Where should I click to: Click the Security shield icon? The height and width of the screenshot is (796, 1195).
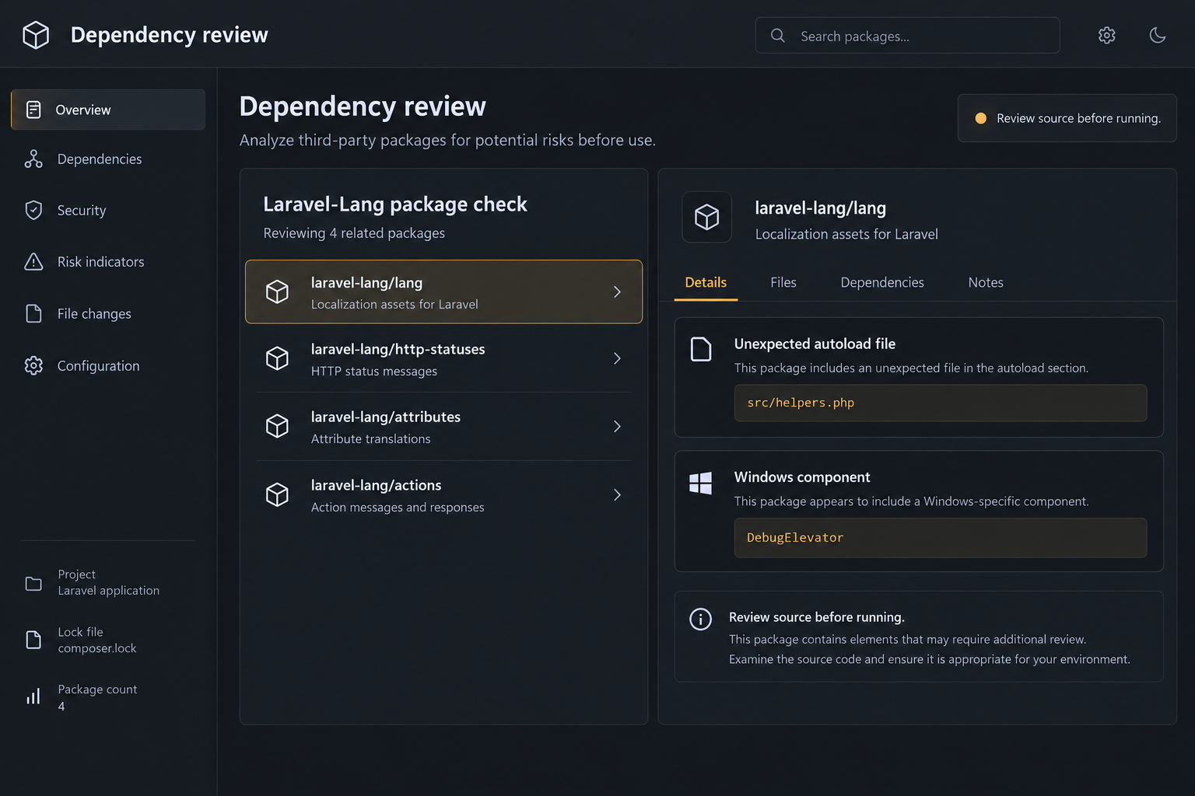click(x=33, y=211)
